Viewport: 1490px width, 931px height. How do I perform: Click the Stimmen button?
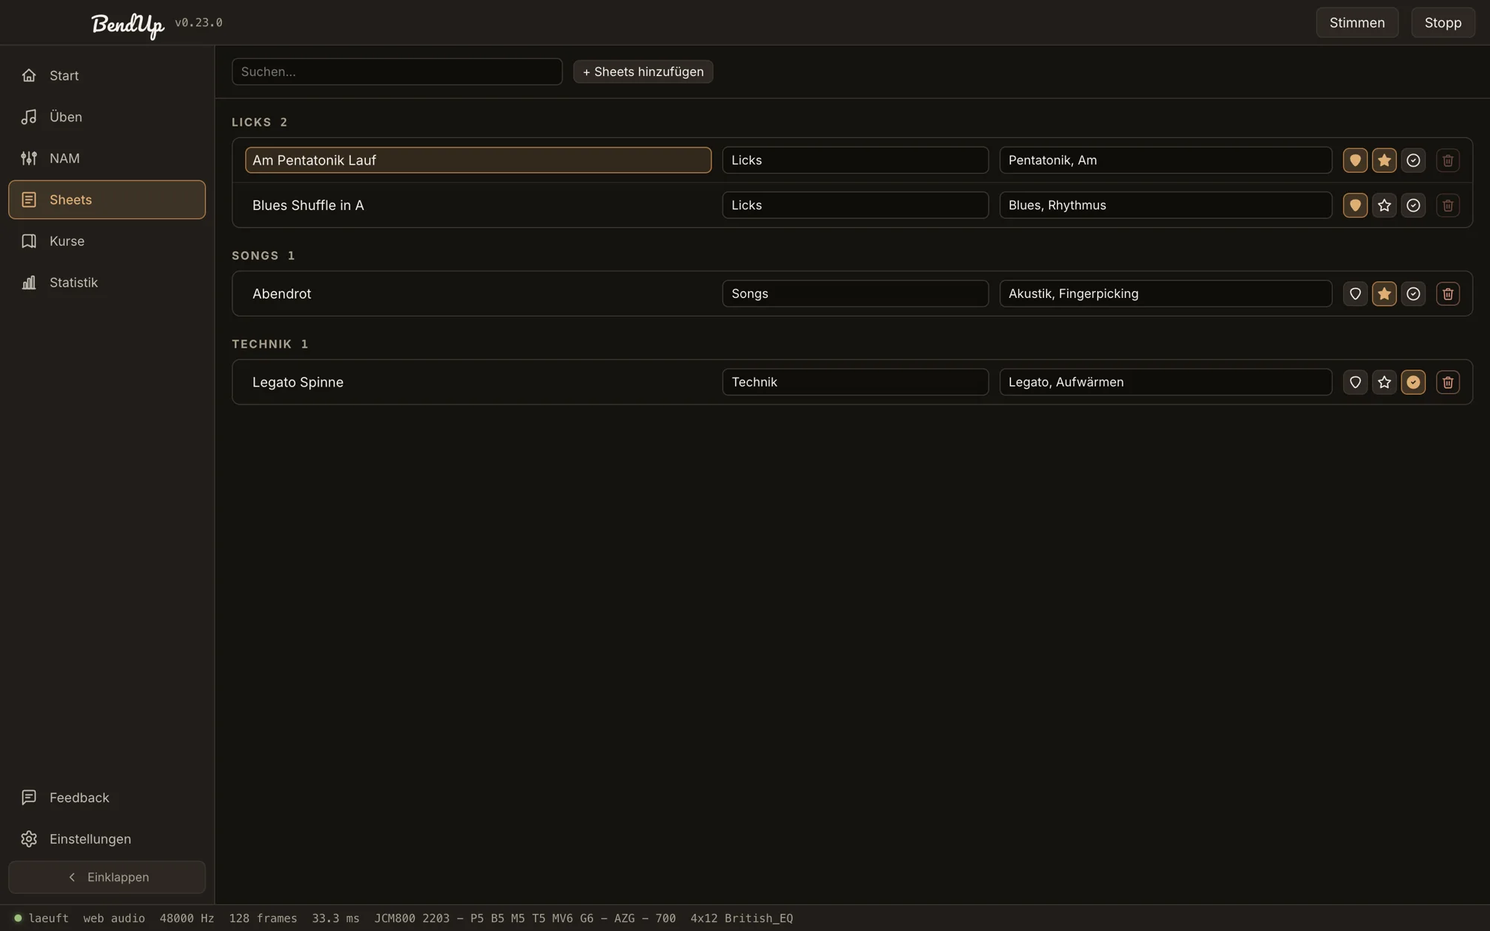coord(1357,22)
